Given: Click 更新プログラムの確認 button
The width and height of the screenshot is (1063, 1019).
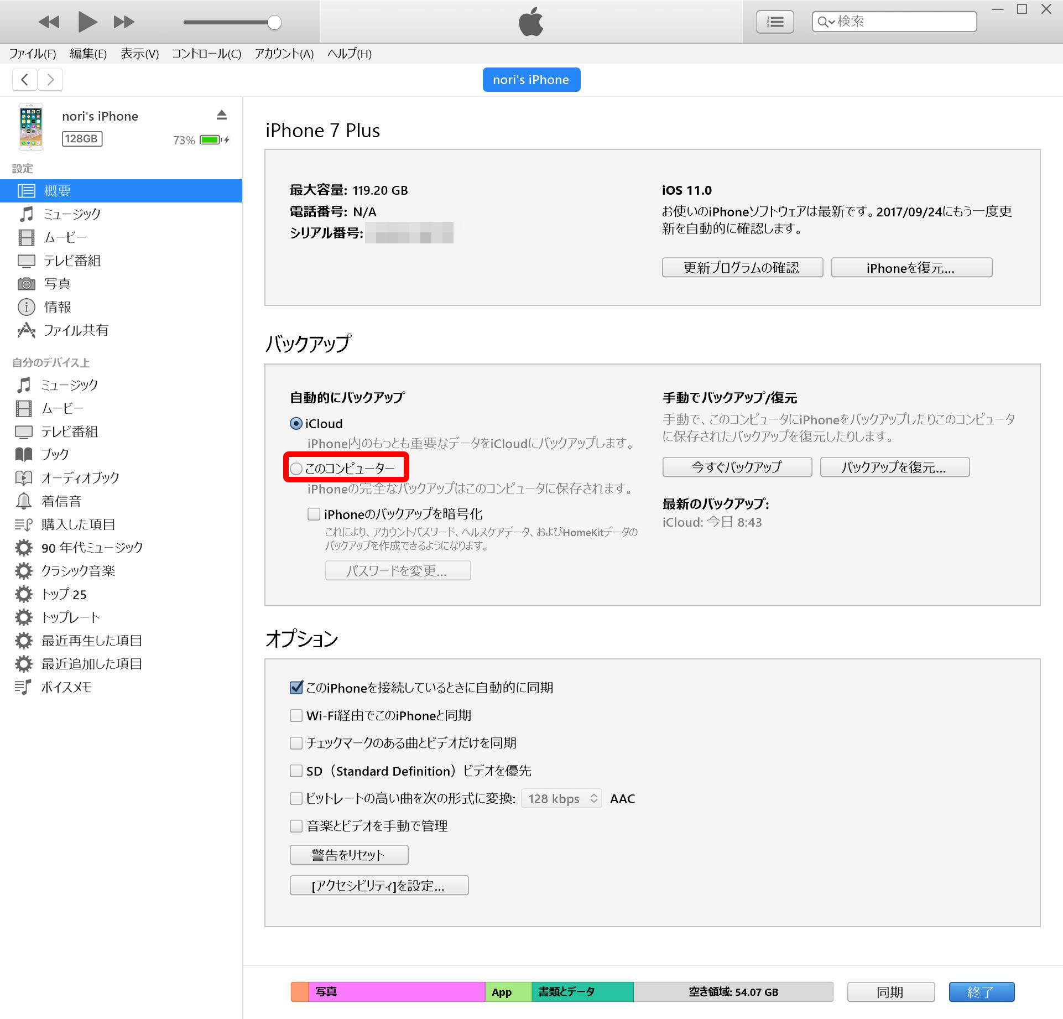Looking at the screenshot, I should (x=742, y=268).
